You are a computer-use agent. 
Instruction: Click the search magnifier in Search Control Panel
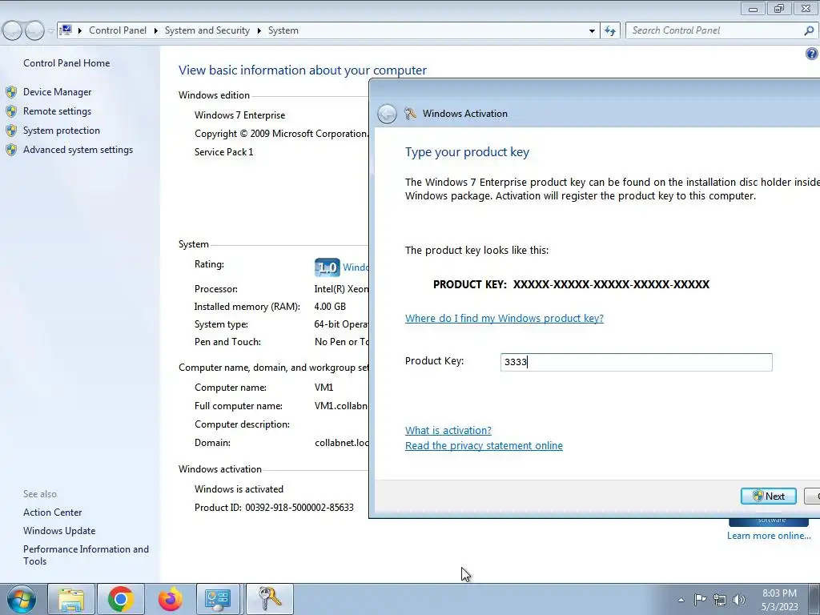tap(809, 30)
